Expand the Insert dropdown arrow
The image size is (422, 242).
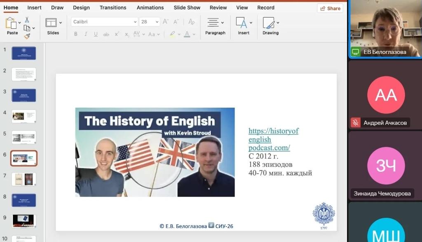(x=251, y=23)
